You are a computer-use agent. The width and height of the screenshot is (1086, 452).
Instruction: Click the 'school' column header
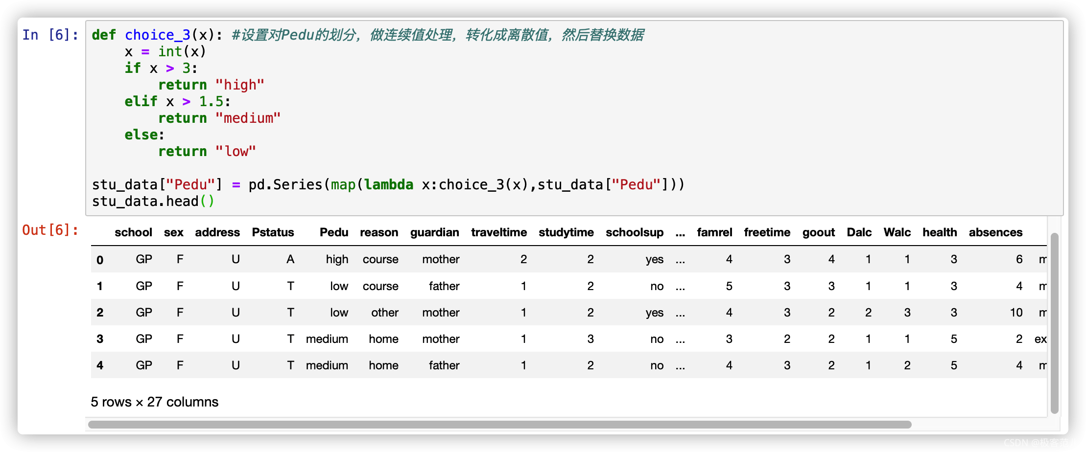click(x=133, y=232)
